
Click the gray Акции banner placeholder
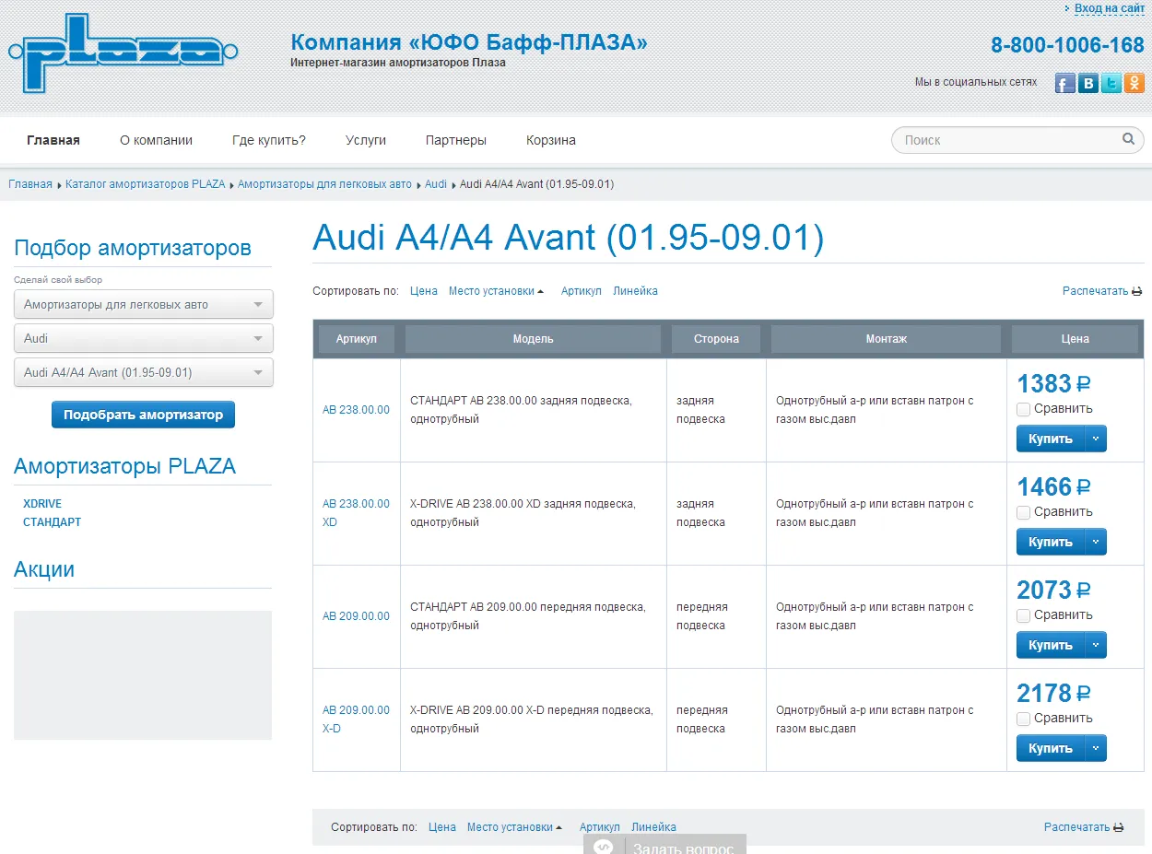click(143, 675)
